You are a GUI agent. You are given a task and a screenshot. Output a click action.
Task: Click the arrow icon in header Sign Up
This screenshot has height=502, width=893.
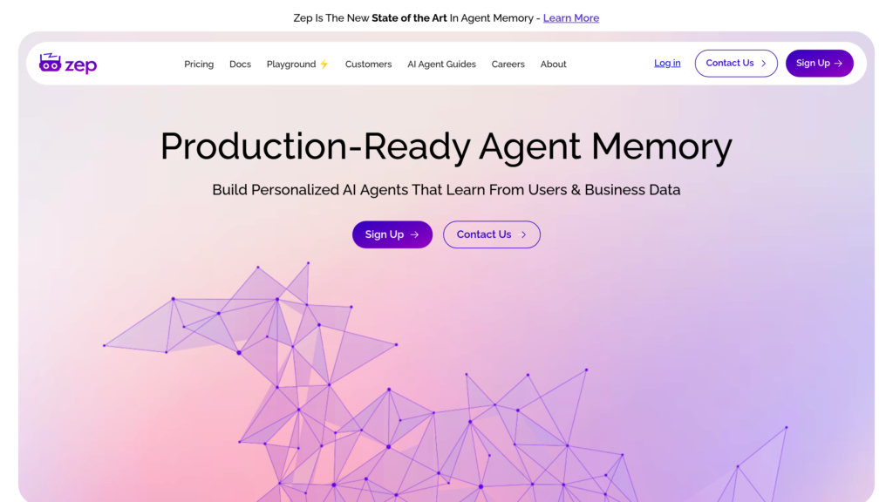tap(838, 63)
